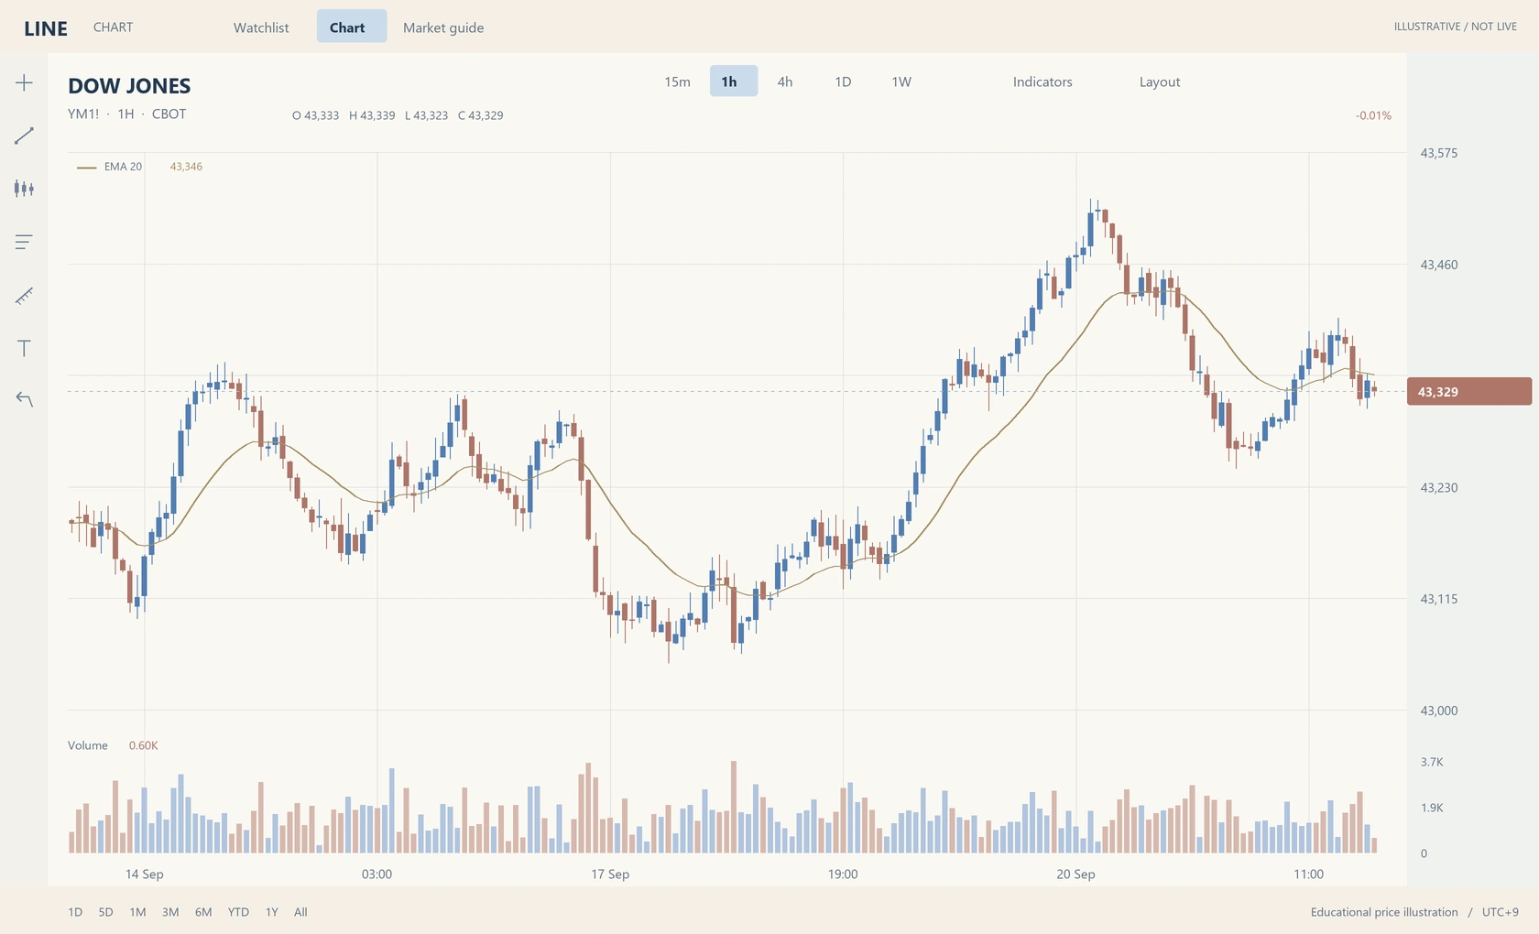
Task: Select the ruler measure tool
Action: tap(24, 295)
